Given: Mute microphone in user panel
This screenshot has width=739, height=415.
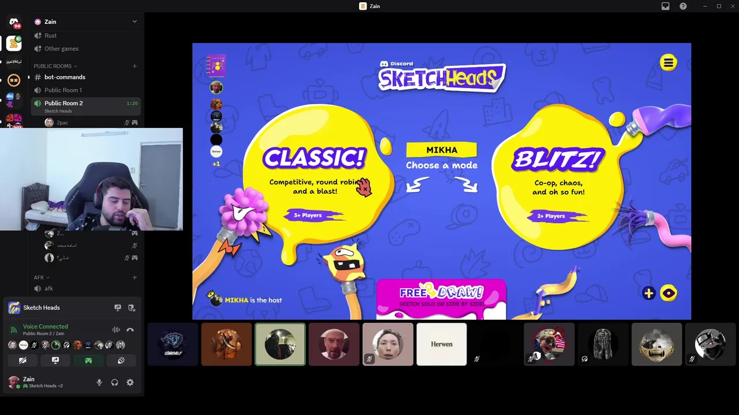Looking at the screenshot, I should pyautogui.click(x=99, y=382).
